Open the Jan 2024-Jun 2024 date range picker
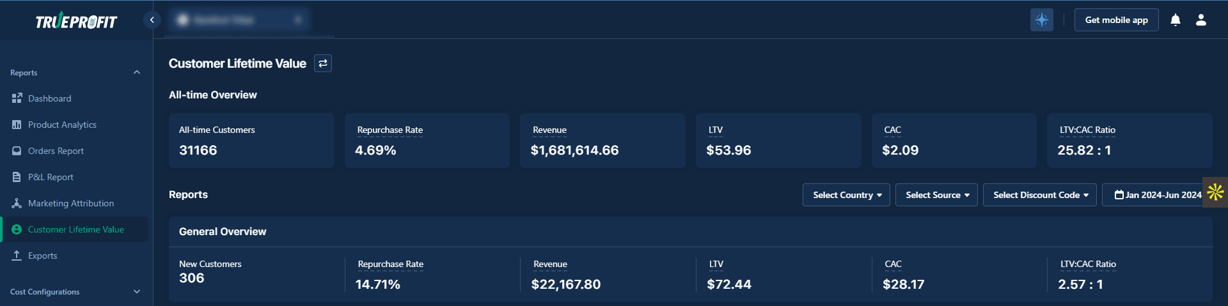Viewport: 1228px width, 306px height. (1157, 195)
